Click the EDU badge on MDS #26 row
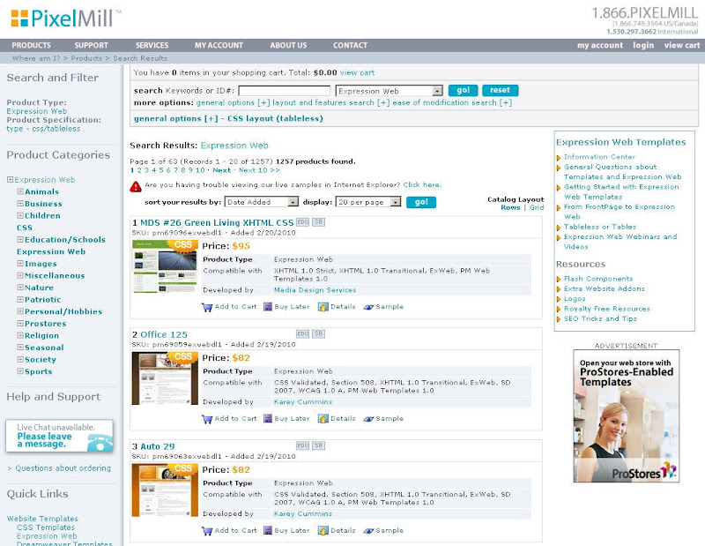Image resolution: width=705 pixels, height=546 pixels. (x=302, y=222)
